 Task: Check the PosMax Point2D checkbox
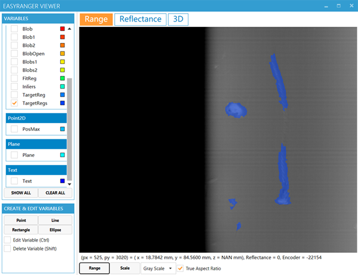pyautogui.click(x=14, y=129)
